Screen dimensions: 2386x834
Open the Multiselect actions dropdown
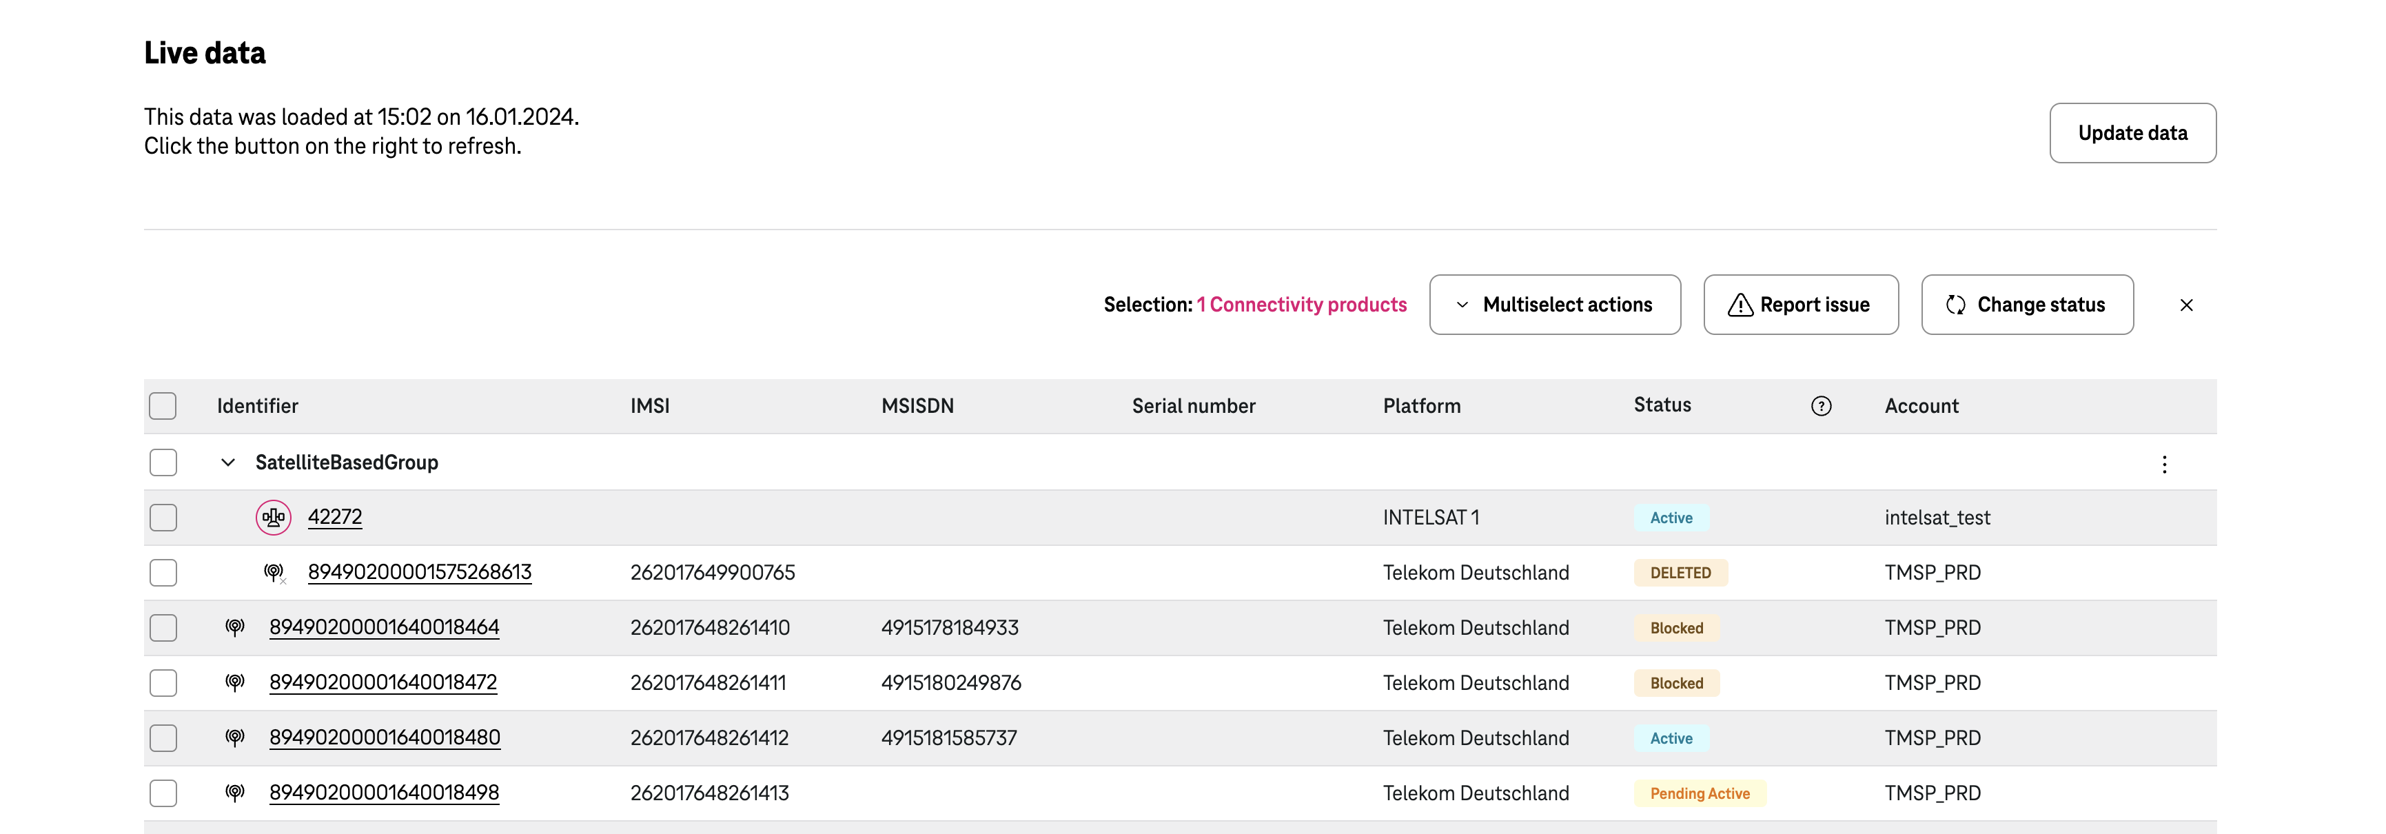click(1554, 305)
